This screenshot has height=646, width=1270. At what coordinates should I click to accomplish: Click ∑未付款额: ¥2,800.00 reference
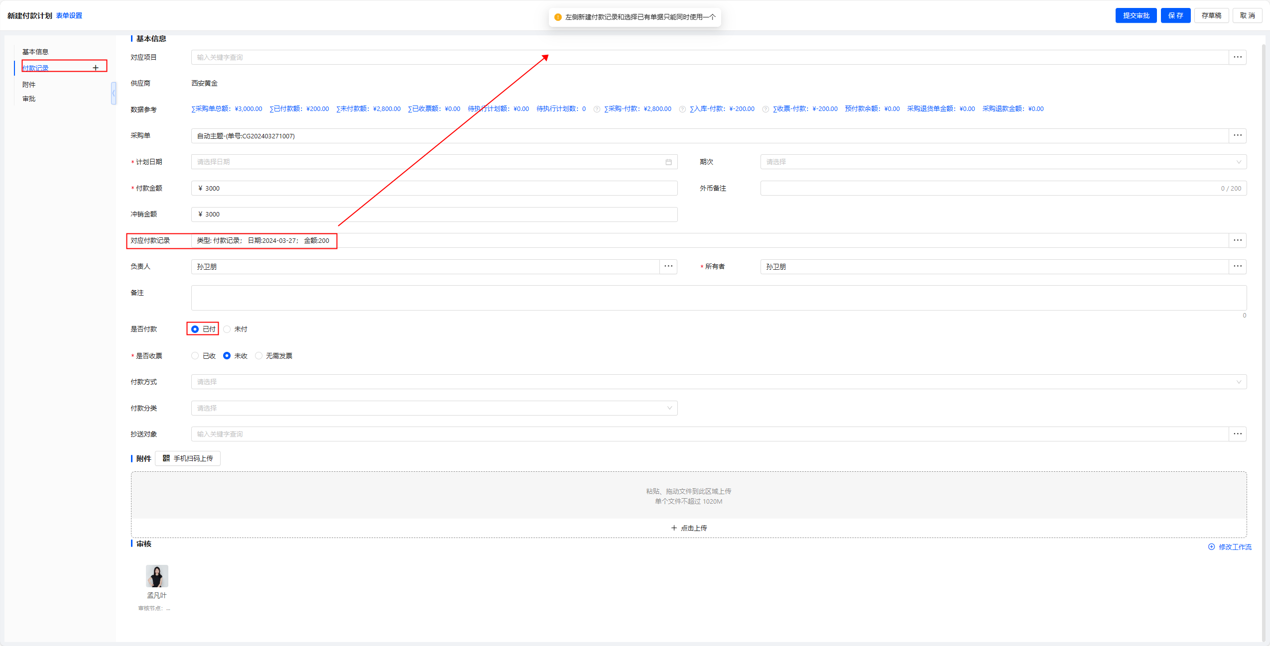369,109
